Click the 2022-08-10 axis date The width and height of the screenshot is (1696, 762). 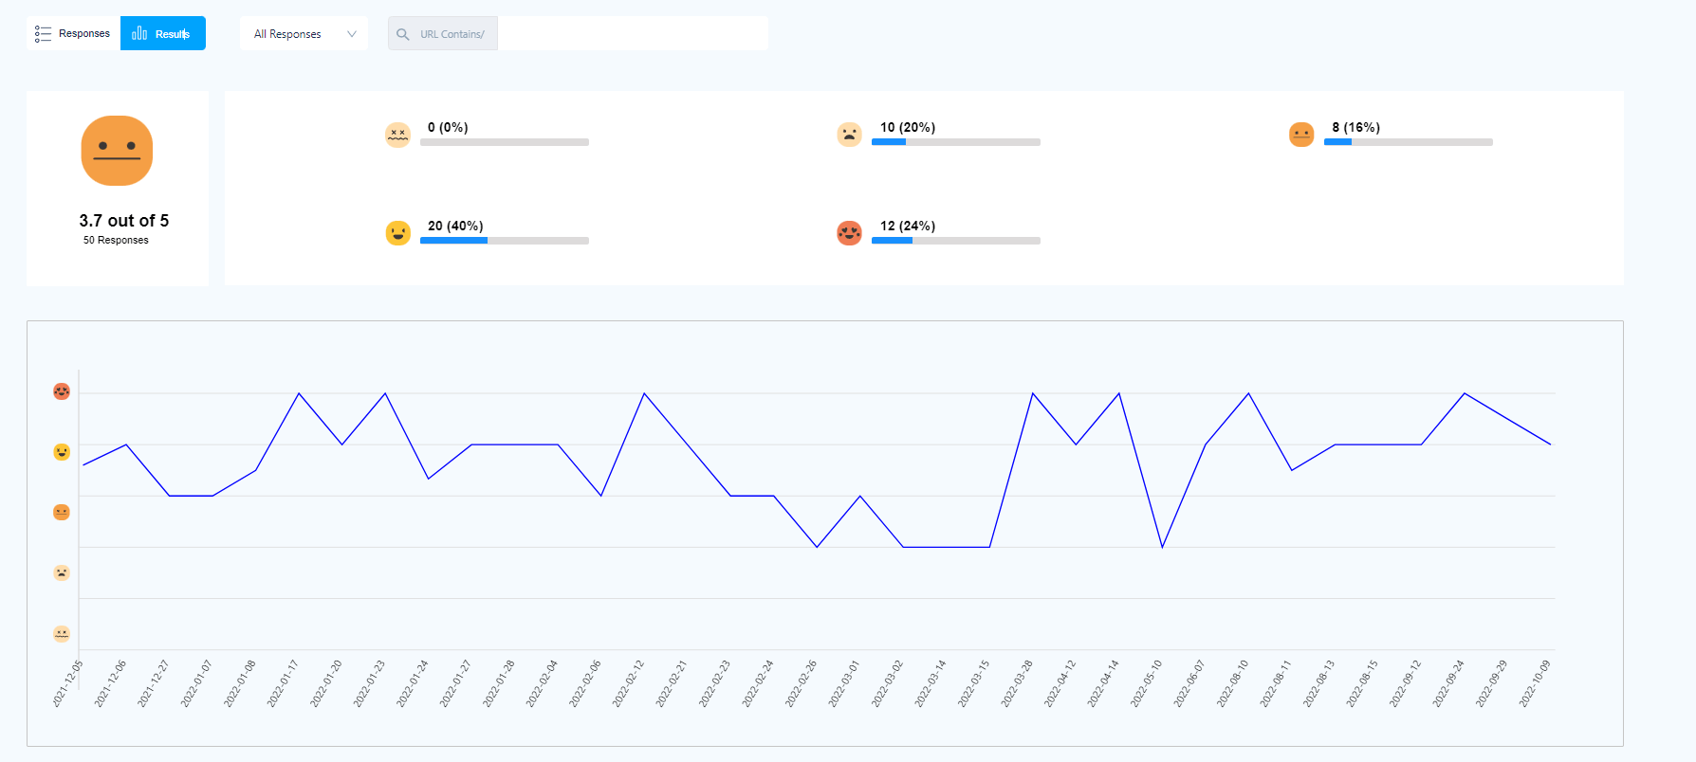(x=1233, y=683)
